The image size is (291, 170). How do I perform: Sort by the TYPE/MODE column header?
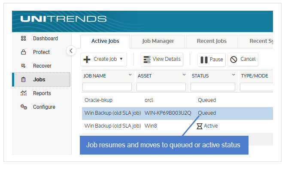click(x=255, y=76)
